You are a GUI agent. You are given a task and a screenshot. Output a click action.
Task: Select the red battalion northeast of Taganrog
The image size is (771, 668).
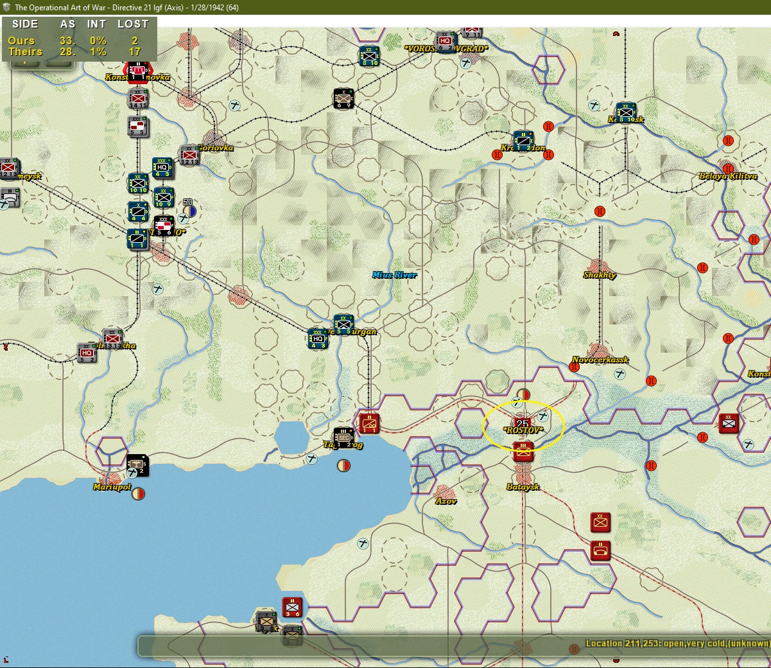click(x=369, y=423)
